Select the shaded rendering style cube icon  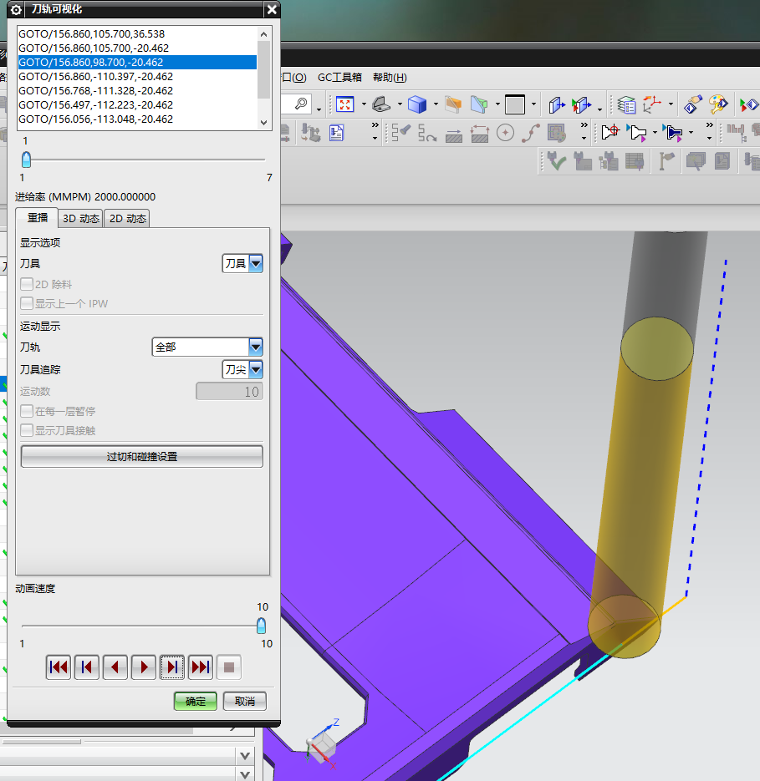tap(417, 104)
